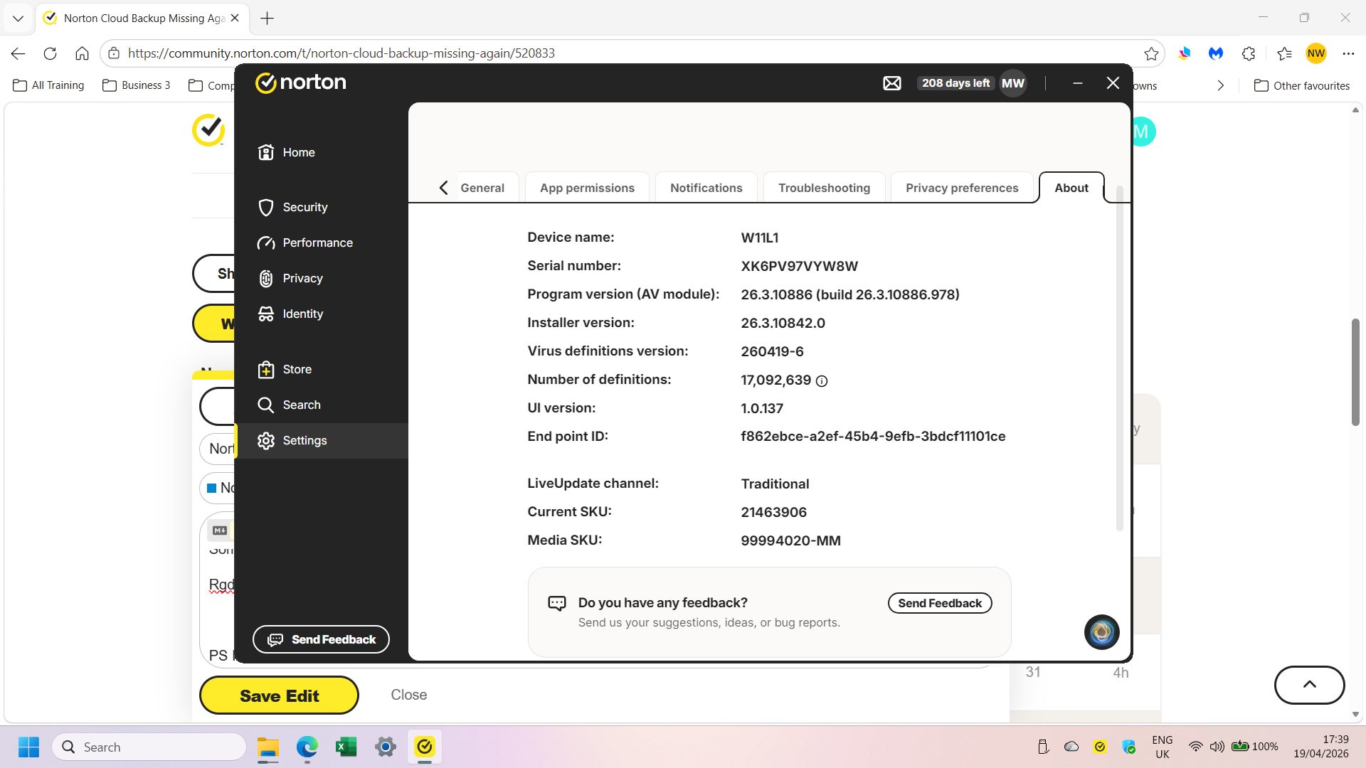Open Norton app from taskbar

(x=425, y=747)
